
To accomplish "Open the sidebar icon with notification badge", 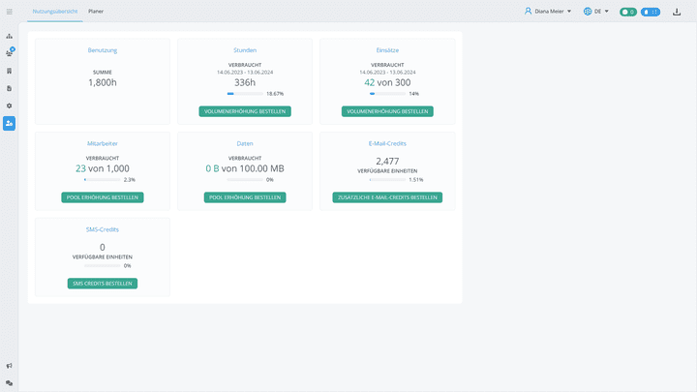I will [10, 53].
